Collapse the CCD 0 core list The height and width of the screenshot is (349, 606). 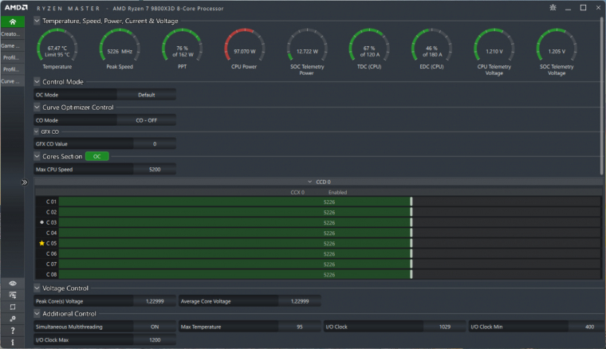tap(309, 182)
